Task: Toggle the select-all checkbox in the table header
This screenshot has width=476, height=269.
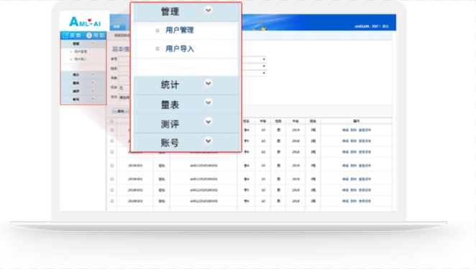Action: pos(111,121)
